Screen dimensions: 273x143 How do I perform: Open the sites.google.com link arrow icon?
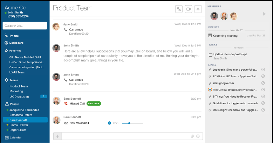tap(263, 83)
